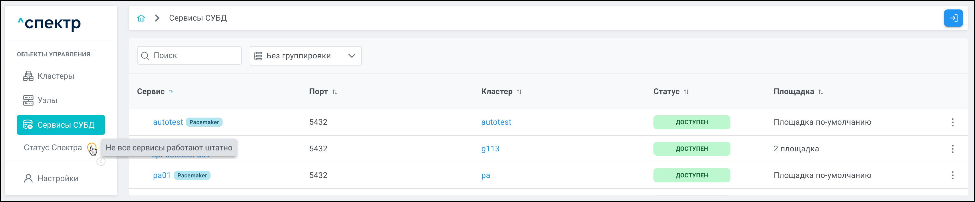This screenshot has height=202, width=975.
Task: Open actions menu for g113 row
Action: coord(952,149)
